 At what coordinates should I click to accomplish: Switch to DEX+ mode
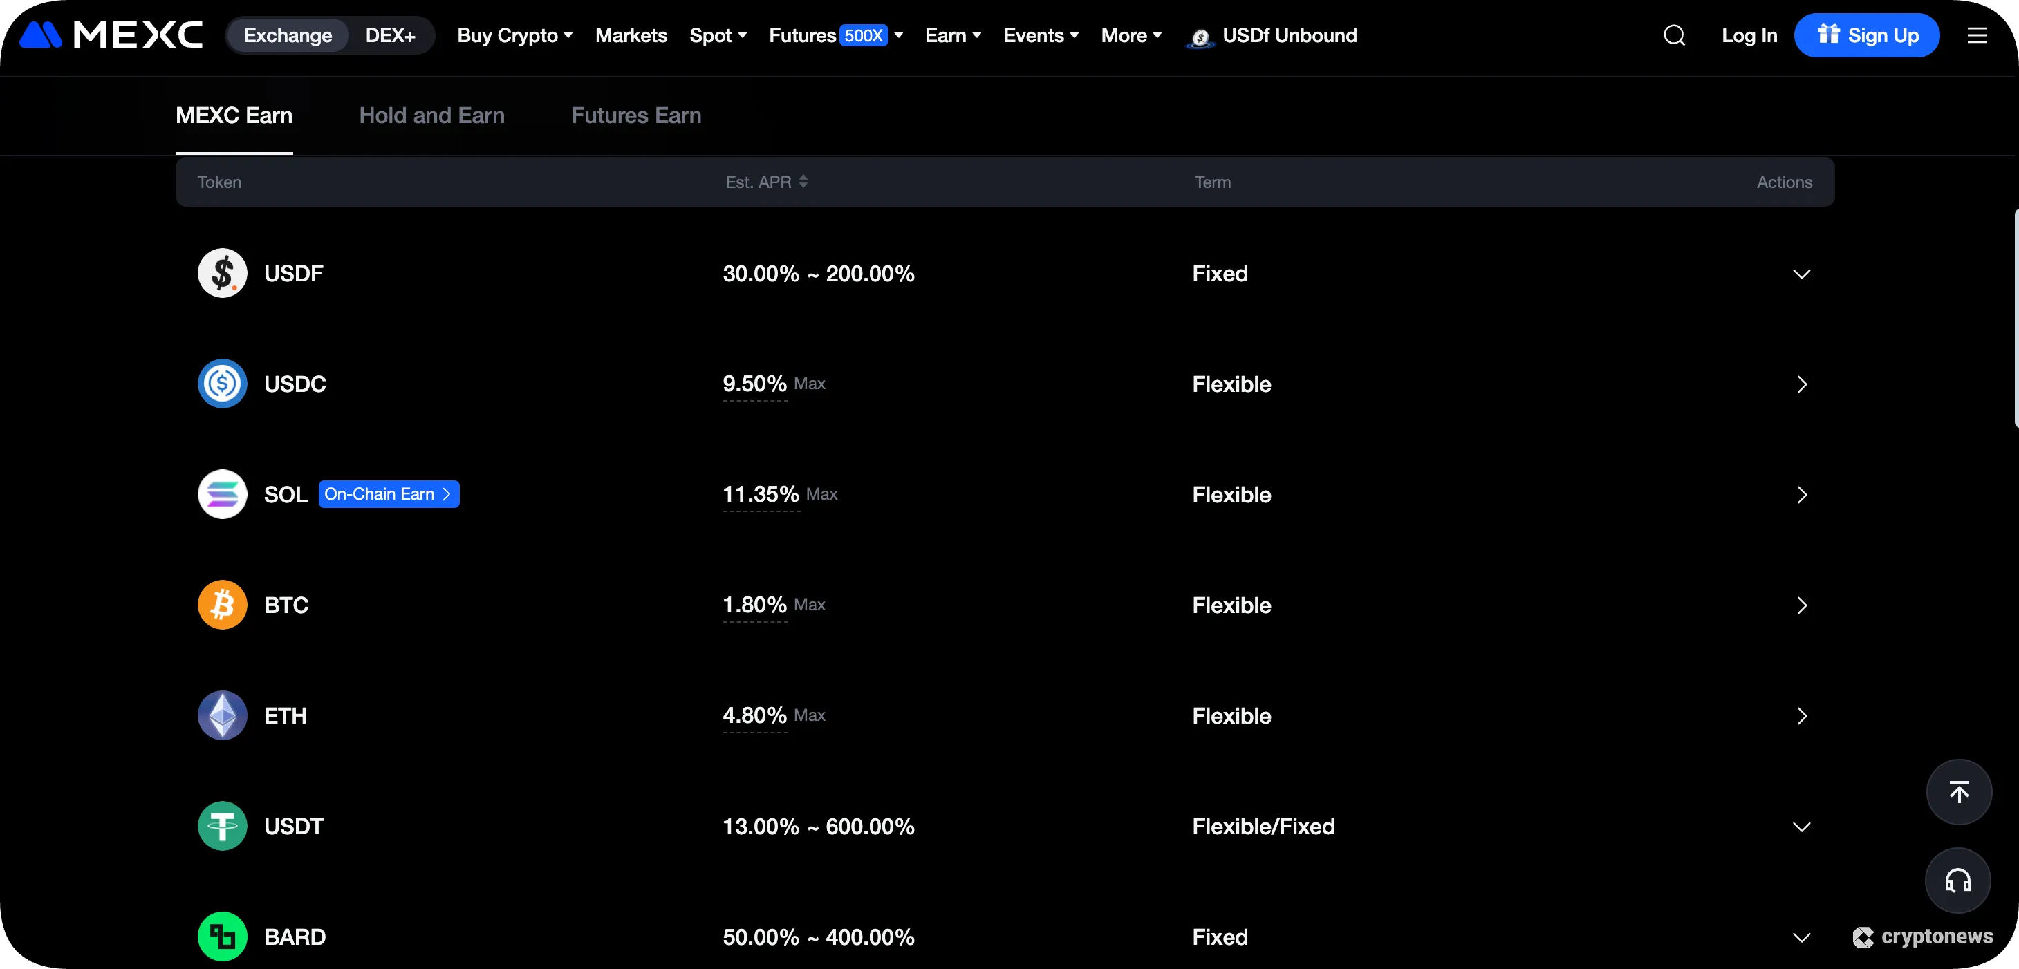(x=391, y=35)
